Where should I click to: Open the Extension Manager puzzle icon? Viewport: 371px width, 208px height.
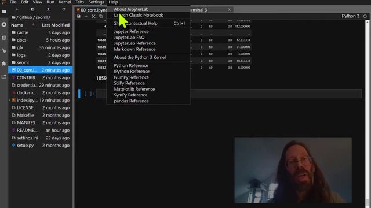click(4, 64)
